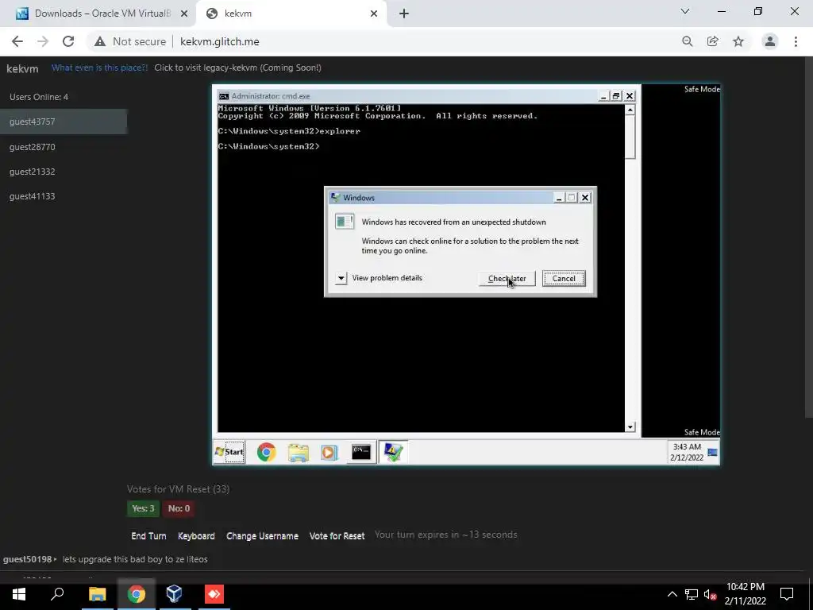The width and height of the screenshot is (813, 610).
Task: Switch to Downloads Oracle VM VirtualBox tab
Action: pyautogui.click(x=98, y=14)
